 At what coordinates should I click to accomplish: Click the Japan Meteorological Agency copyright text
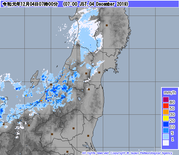(x=127, y=153)
